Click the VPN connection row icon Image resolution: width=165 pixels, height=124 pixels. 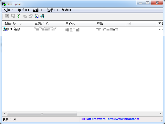5,29
